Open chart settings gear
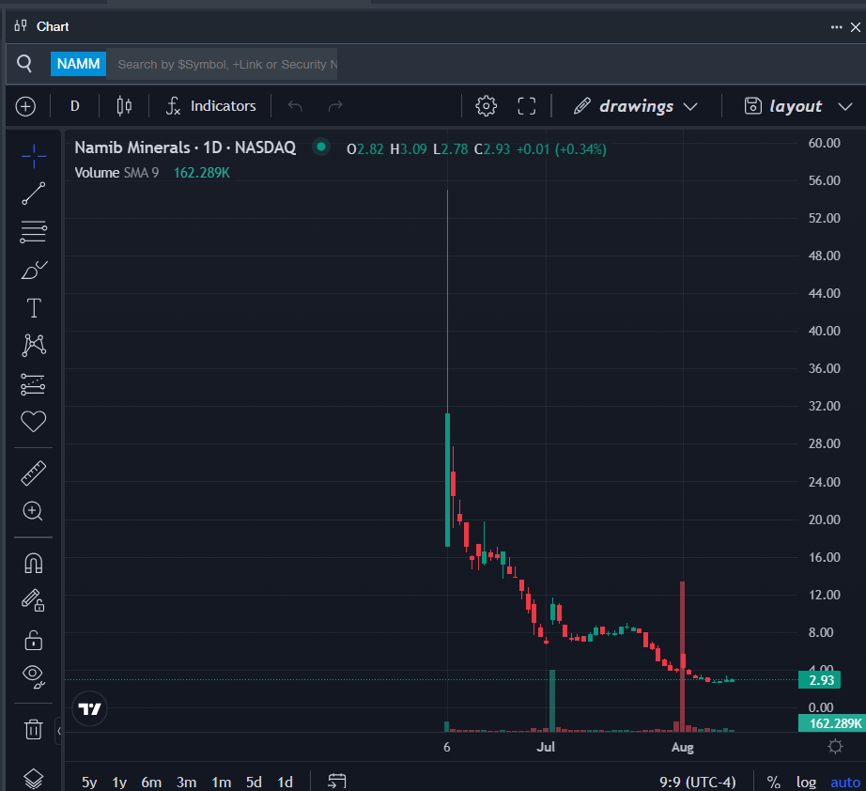Screen dimensions: 866x791 [x=486, y=106]
